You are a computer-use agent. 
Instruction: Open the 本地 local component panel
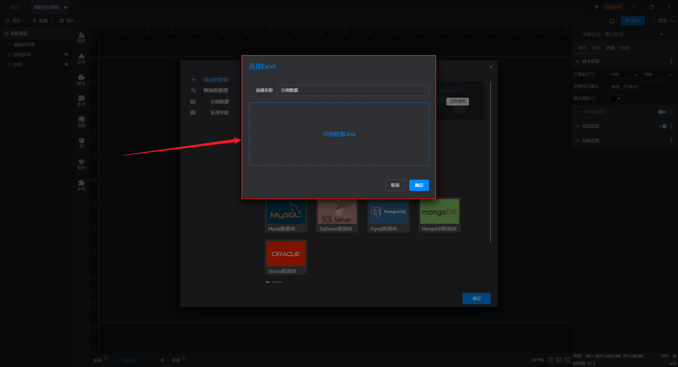click(81, 186)
